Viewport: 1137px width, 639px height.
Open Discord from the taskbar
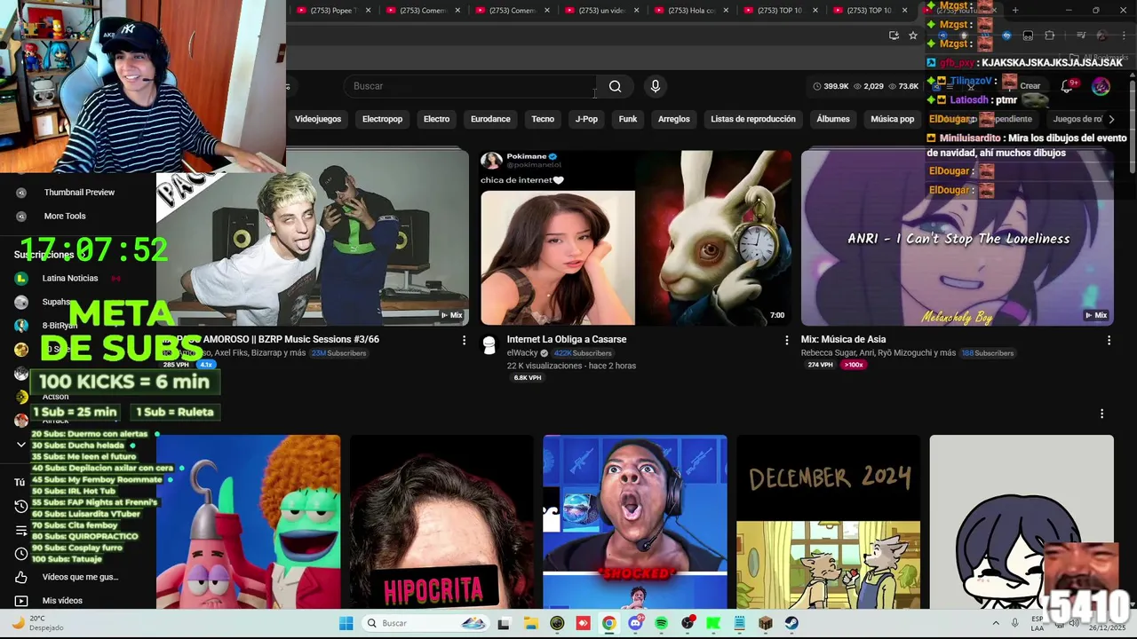click(635, 623)
